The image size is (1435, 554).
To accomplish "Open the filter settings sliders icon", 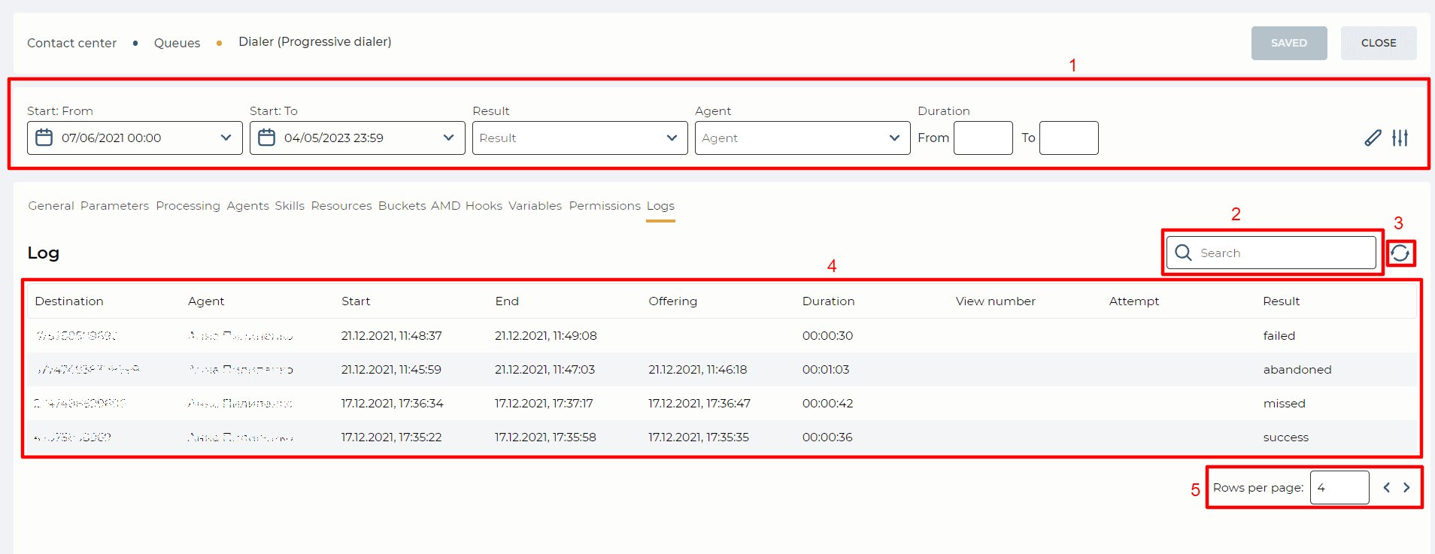I will (x=1400, y=138).
